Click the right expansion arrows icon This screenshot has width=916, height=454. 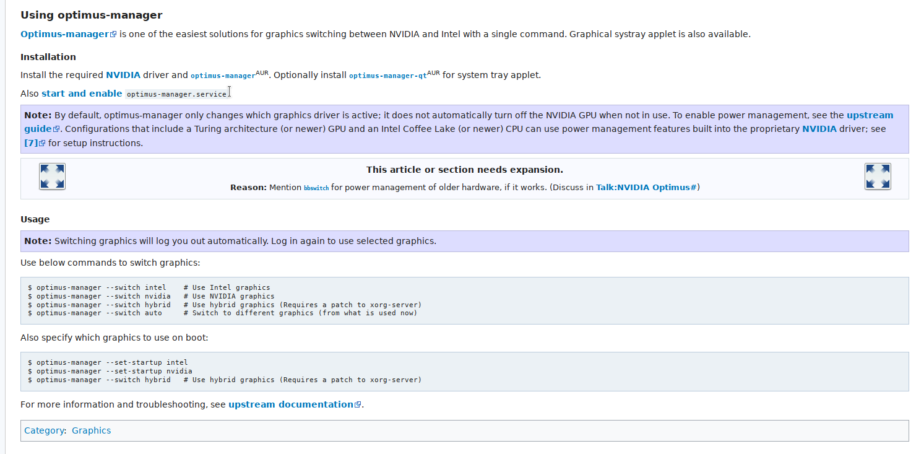point(878,177)
